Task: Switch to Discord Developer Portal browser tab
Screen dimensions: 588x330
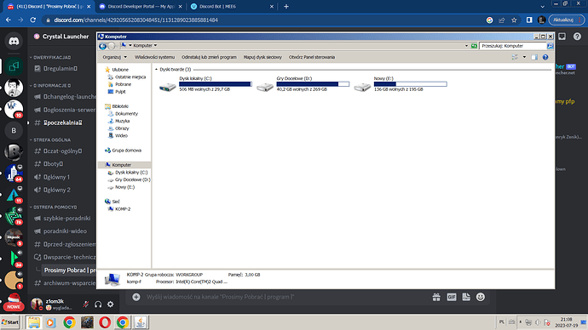Action: pos(141,6)
